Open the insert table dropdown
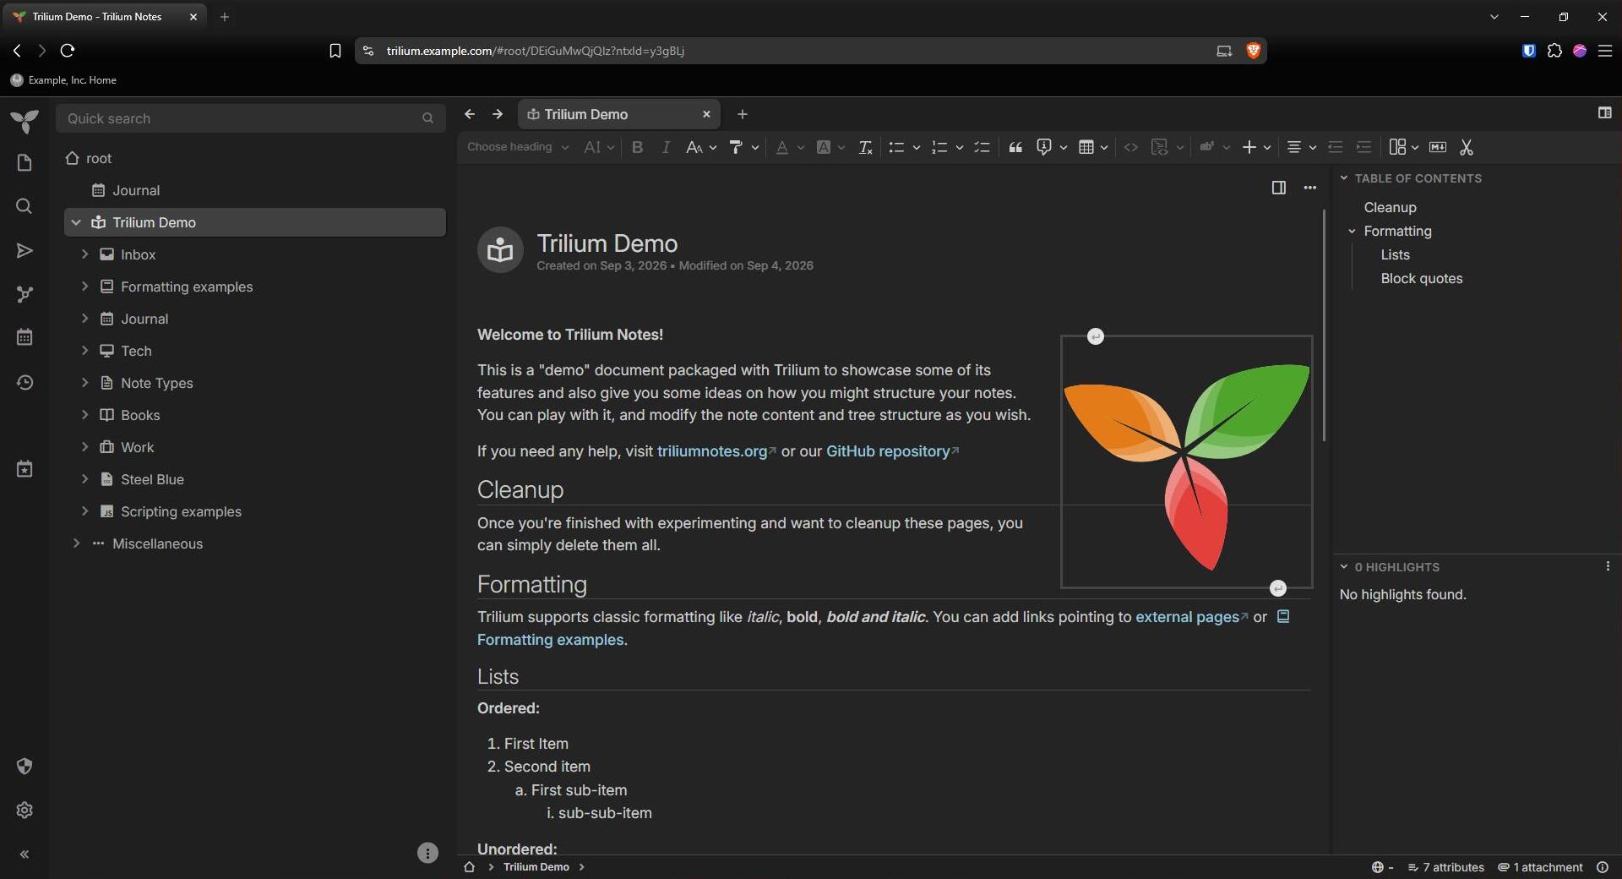Viewport: 1622px width, 879px height. (1093, 147)
